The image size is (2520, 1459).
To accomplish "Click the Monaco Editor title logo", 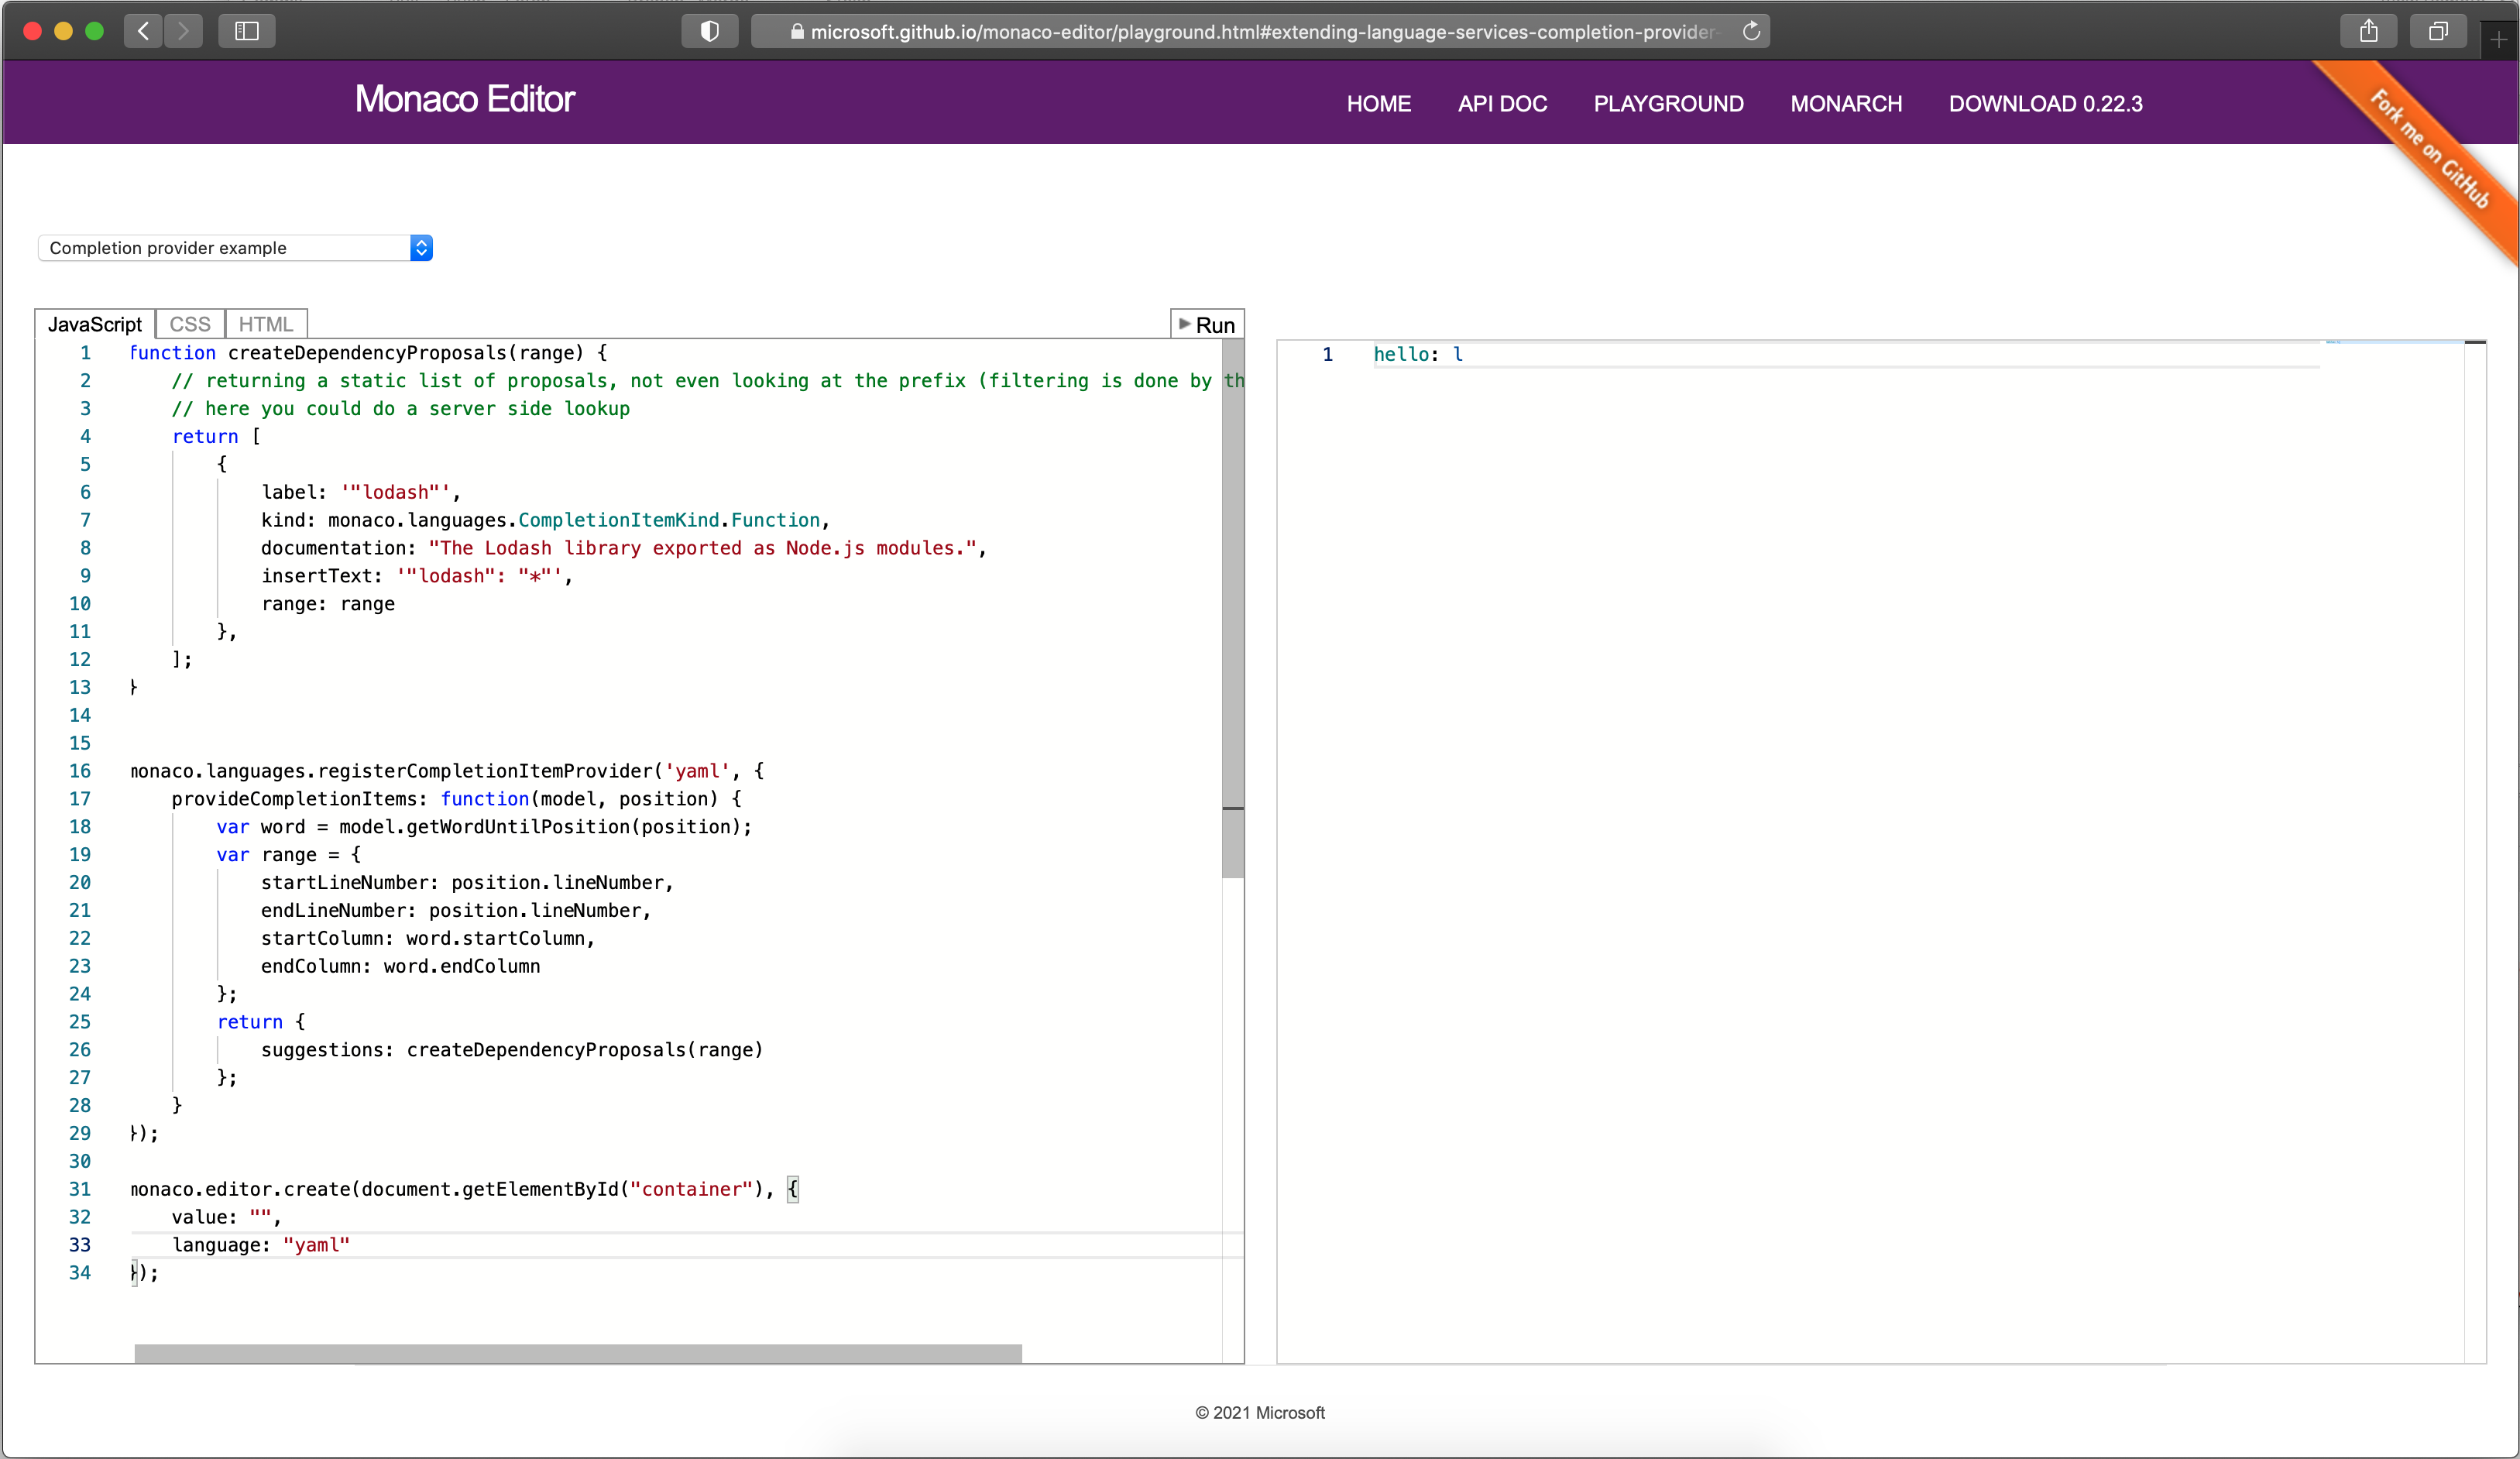I will (464, 99).
